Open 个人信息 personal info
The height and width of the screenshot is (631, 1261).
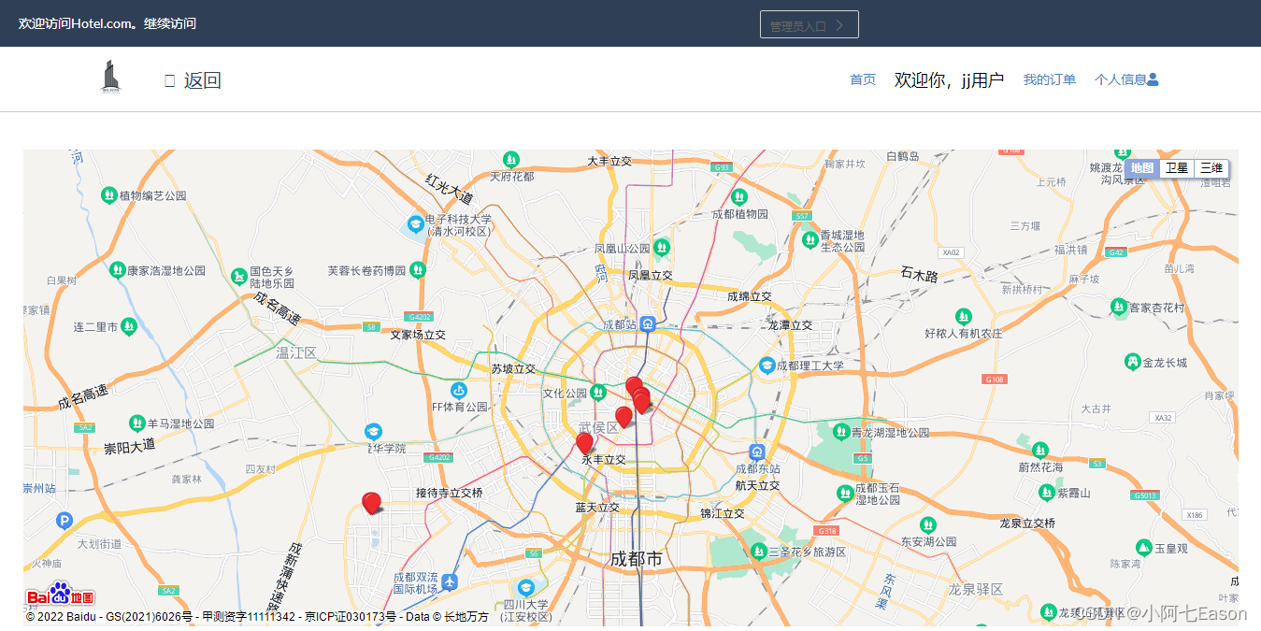(1120, 79)
